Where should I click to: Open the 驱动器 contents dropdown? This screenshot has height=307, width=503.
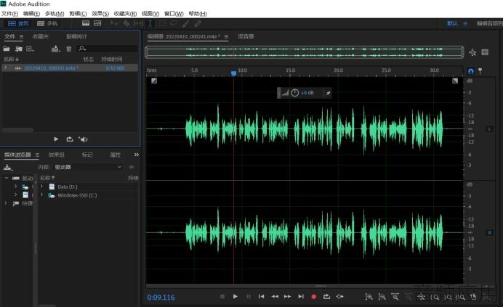87,167
